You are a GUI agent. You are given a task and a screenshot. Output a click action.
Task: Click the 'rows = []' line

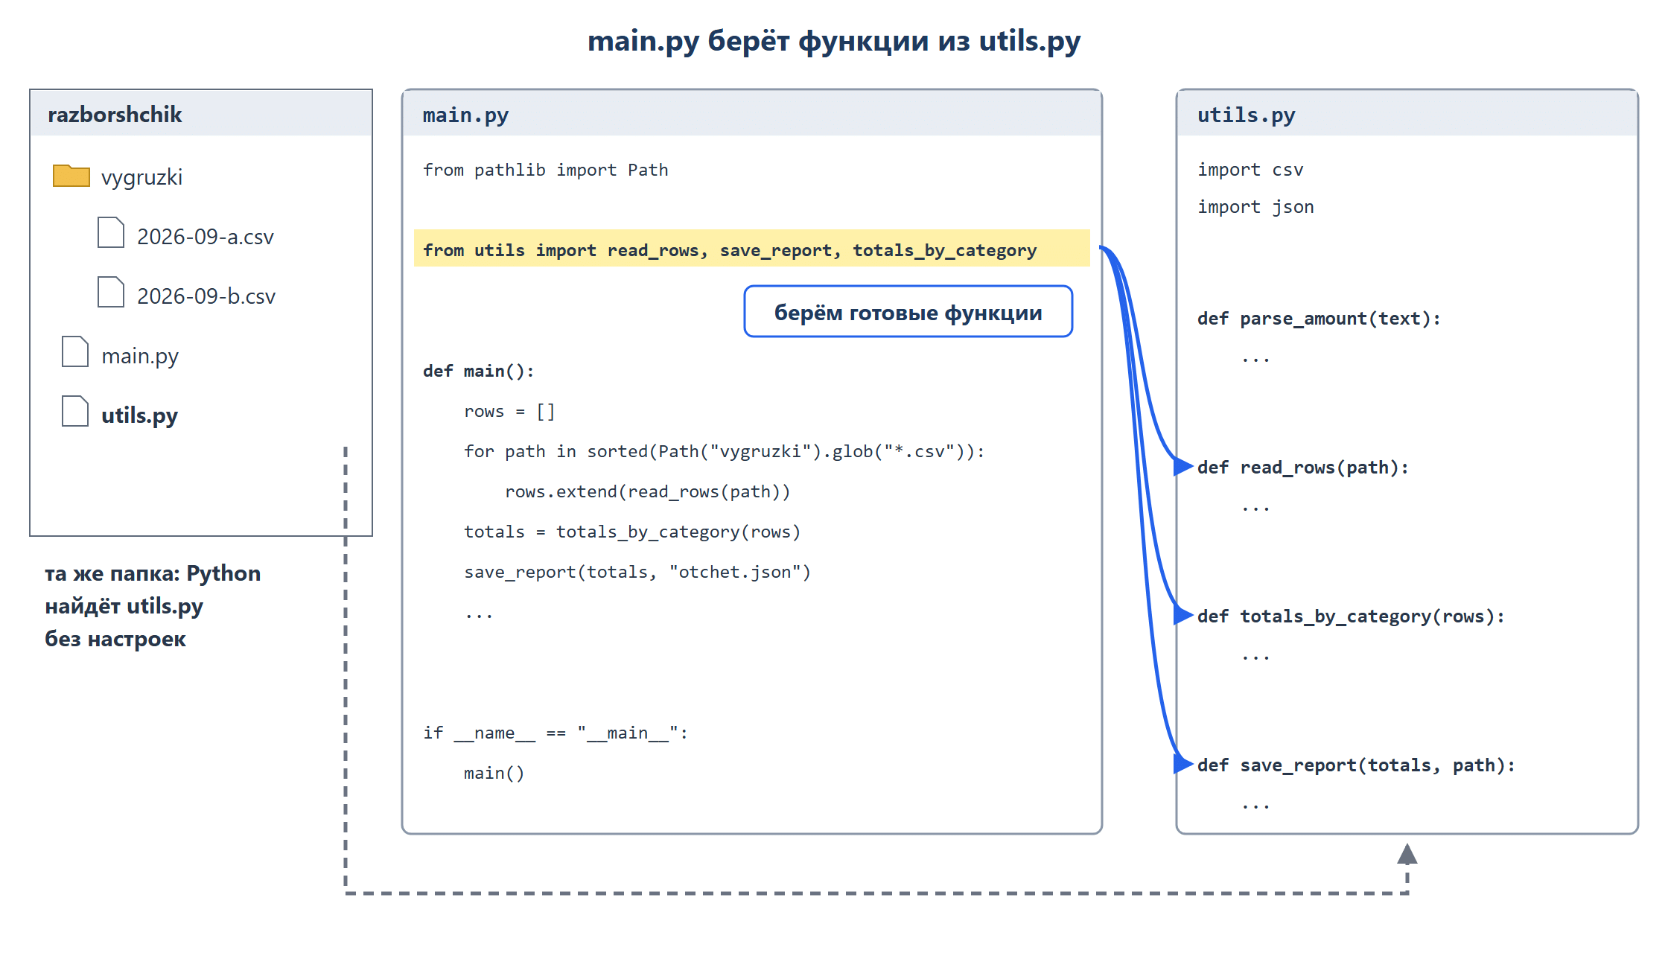click(x=509, y=411)
